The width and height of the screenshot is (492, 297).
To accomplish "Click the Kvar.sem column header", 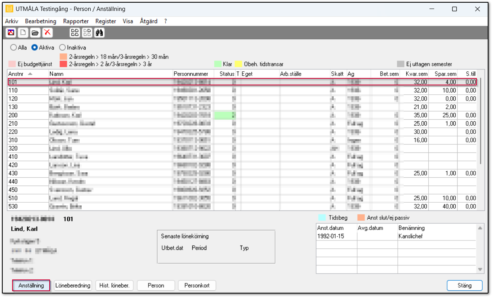I will pos(414,74).
